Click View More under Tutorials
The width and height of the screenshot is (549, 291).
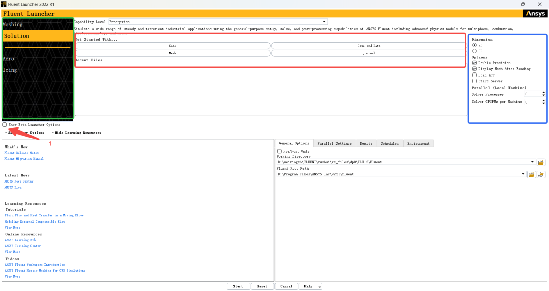click(12, 228)
